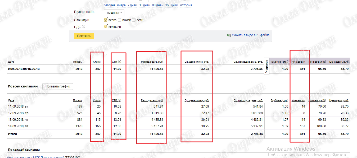Viewport: 357px width, 158px height.
Task: Download the report via скачать в виде XLS-файла
Action: tap(251, 35)
